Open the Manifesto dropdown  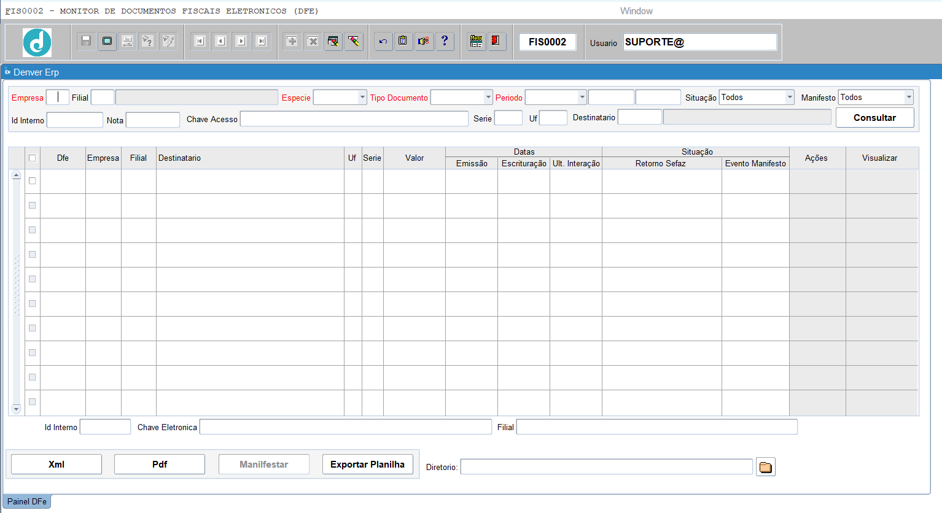908,98
